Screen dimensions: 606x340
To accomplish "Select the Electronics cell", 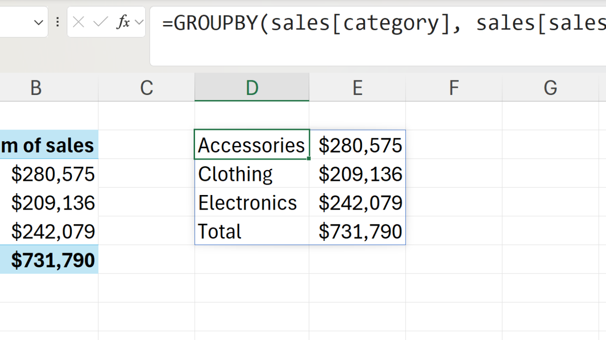I will [251, 203].
